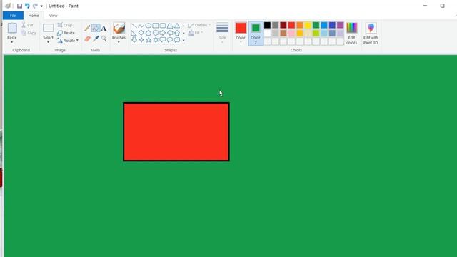Pick the purple color swatch

coord(340,26)
